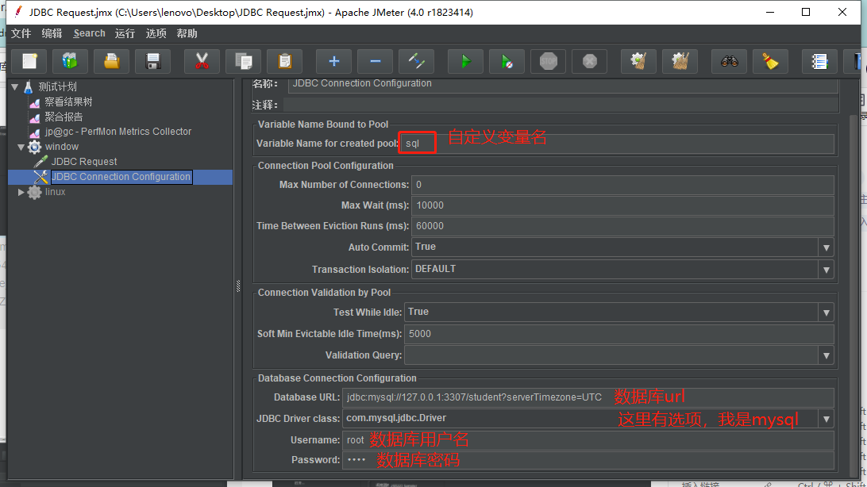Select the linux thread group item
The width and height of the screenshot is (867, 487).
pyautogui.click(x=55, y=192)
